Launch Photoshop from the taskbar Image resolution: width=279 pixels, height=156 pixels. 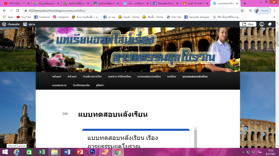pyautogui.click(x=93, y=152)
